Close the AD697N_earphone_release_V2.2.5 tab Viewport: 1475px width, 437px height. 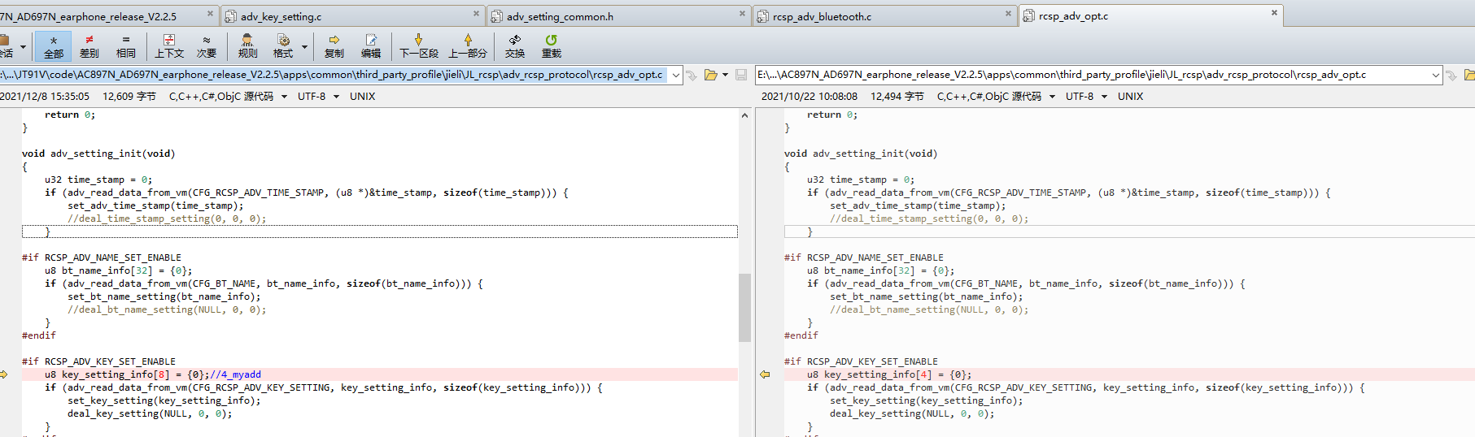click(210, 14)
